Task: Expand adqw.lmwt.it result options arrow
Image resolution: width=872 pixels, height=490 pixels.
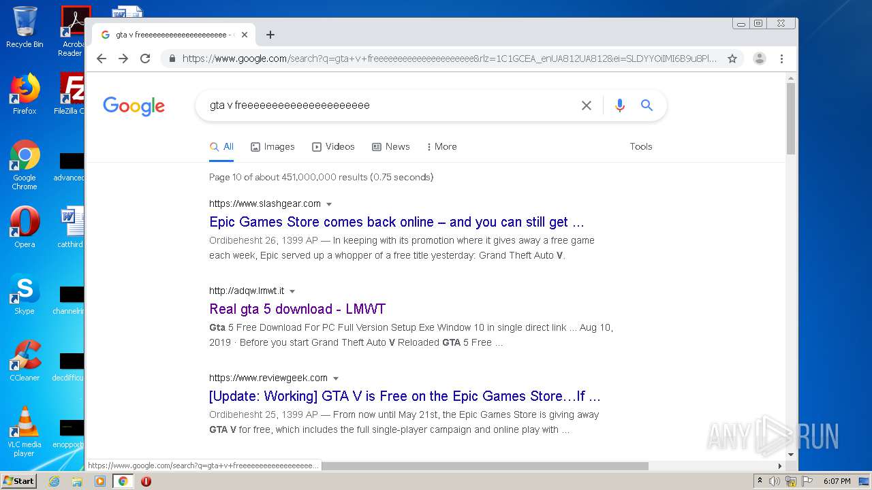Action: pos(292,291)
